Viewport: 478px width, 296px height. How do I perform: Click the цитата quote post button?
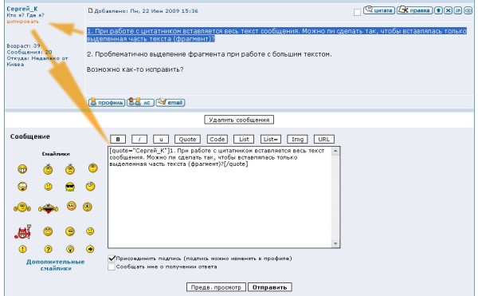pos(379,10)
